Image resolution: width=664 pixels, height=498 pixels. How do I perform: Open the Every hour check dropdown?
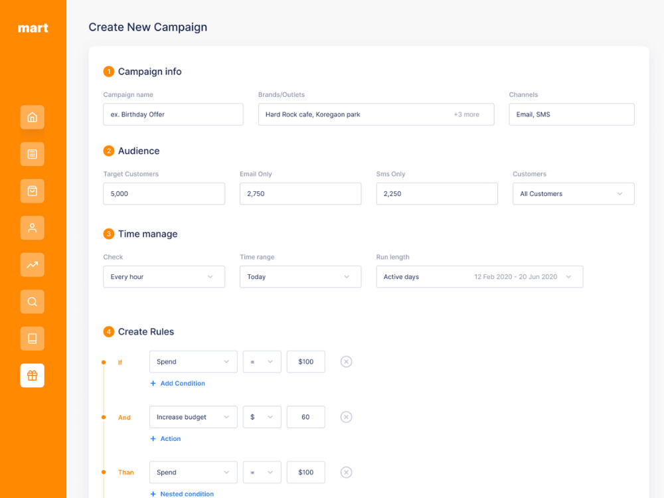pos(164,276)
